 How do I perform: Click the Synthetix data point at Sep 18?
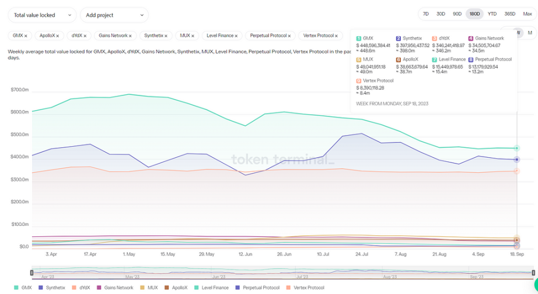(517, 160)
